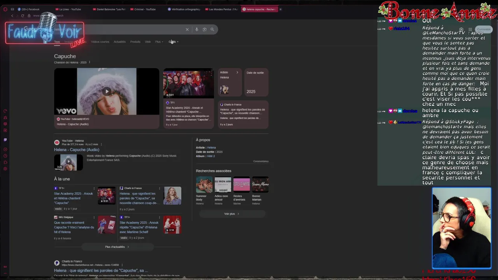Open TF1 Star Academy video card thumbnail
Screen dimensions: 498x280
click(188, 83)
